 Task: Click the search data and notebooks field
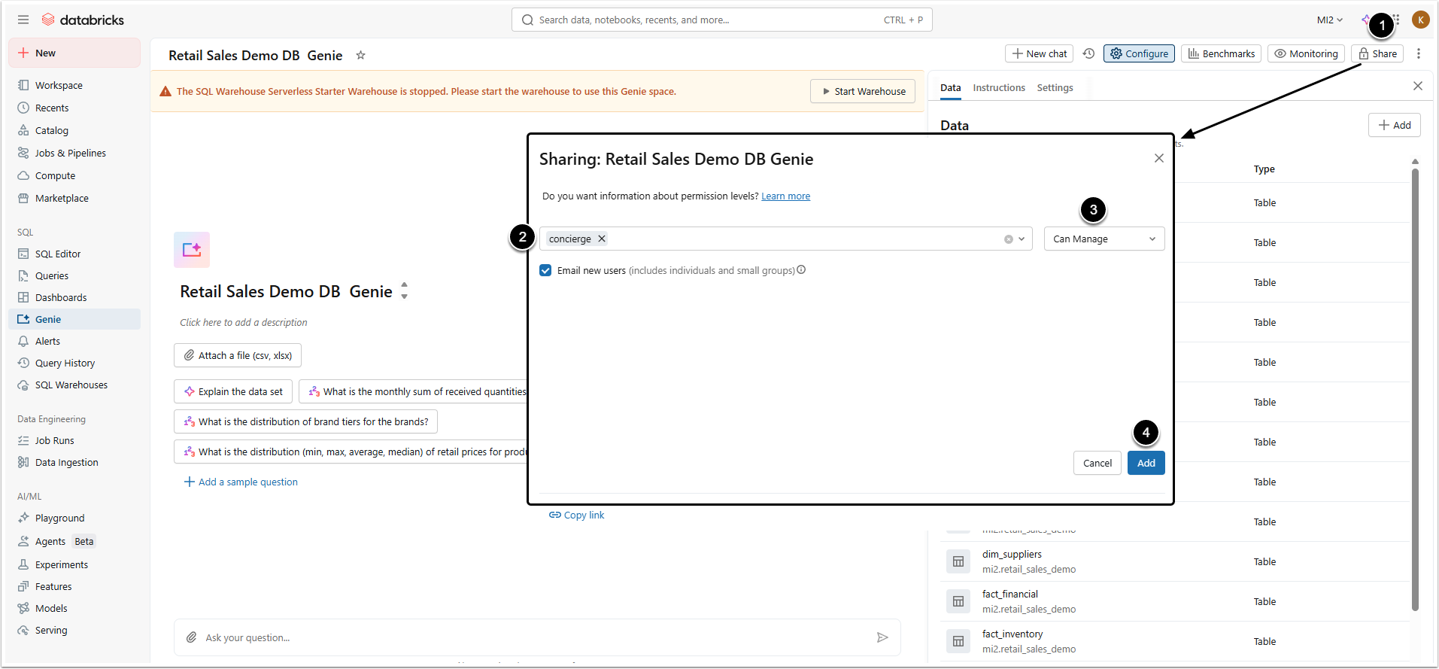tap(707, 20)
